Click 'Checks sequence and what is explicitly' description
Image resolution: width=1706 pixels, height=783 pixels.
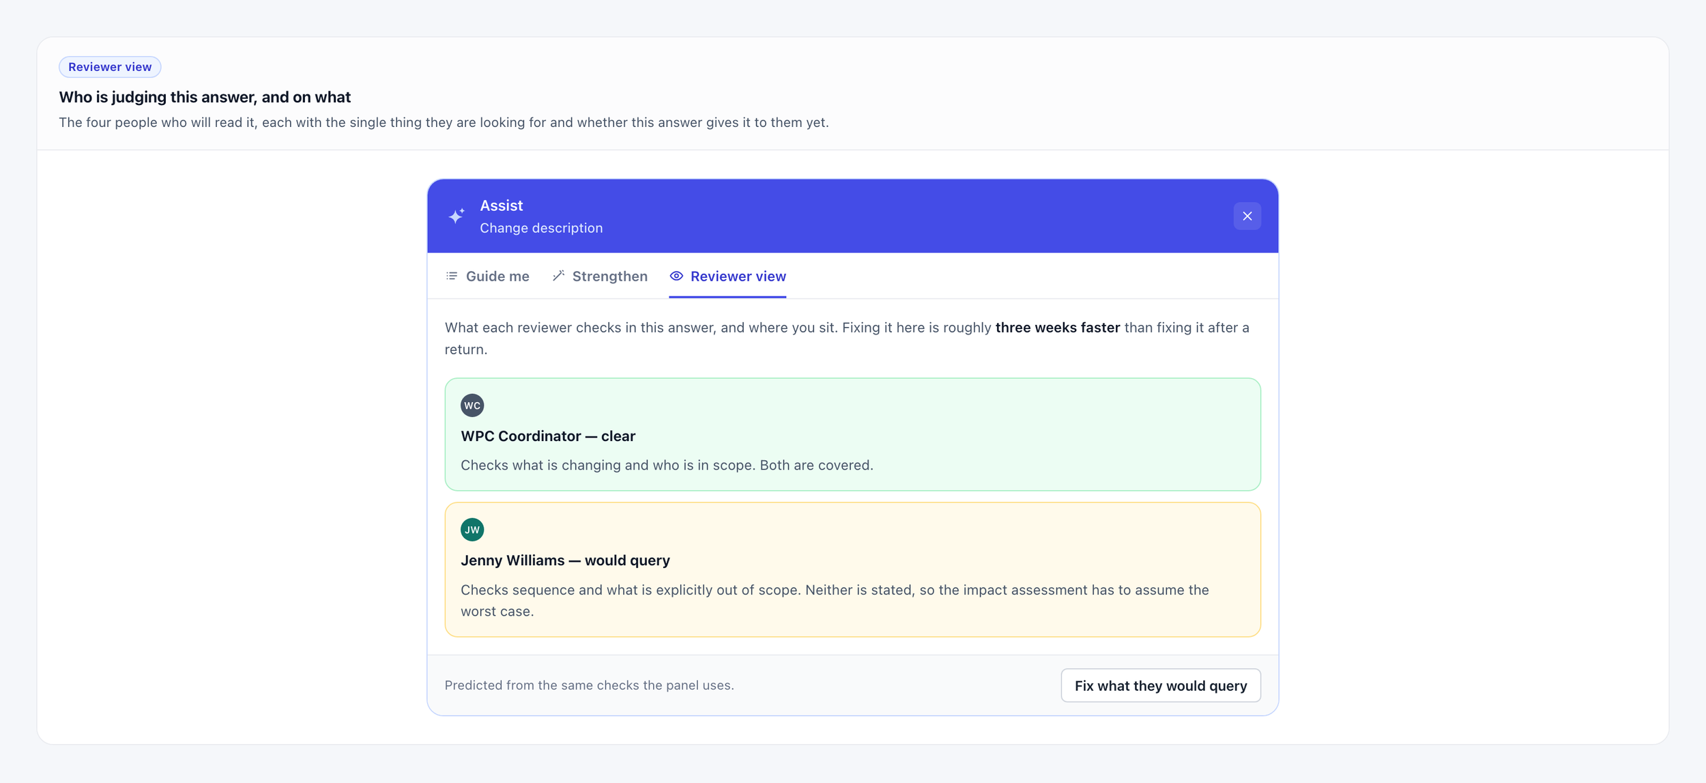pyautogui.click(x=835, y=601)
